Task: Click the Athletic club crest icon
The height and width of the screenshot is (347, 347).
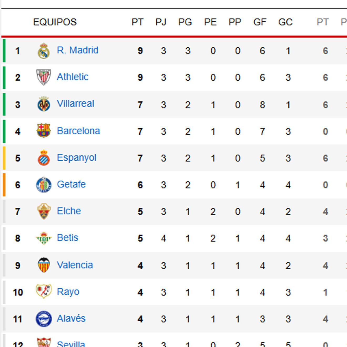Action: tap(44, 77)
